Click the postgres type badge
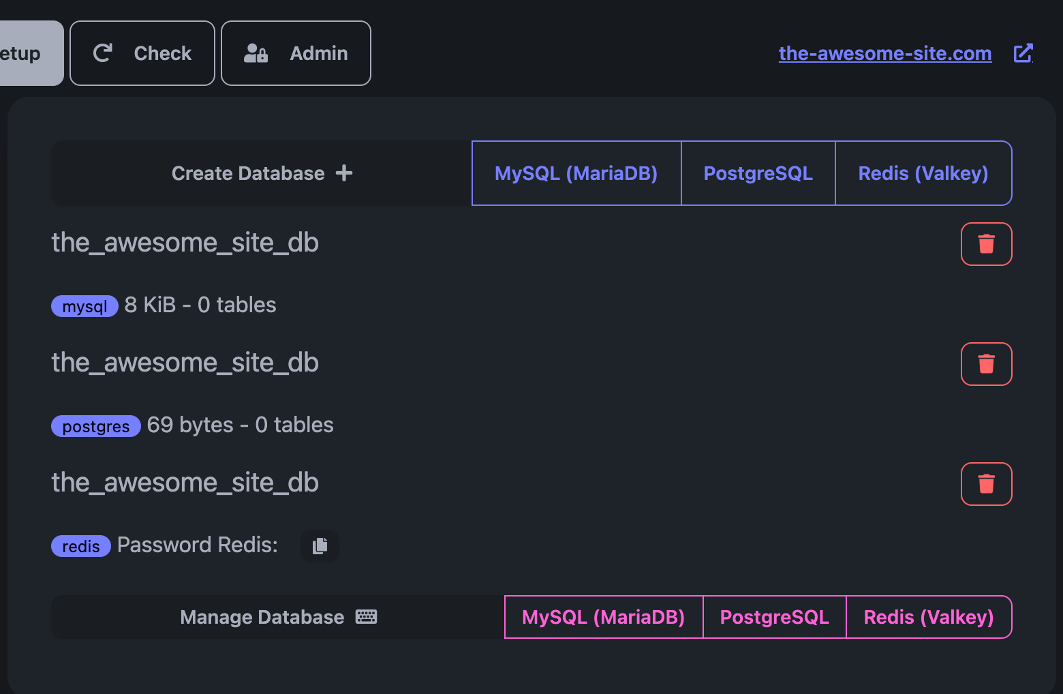The height and width of the screenshot is (694, 1063). pos(95,426)
